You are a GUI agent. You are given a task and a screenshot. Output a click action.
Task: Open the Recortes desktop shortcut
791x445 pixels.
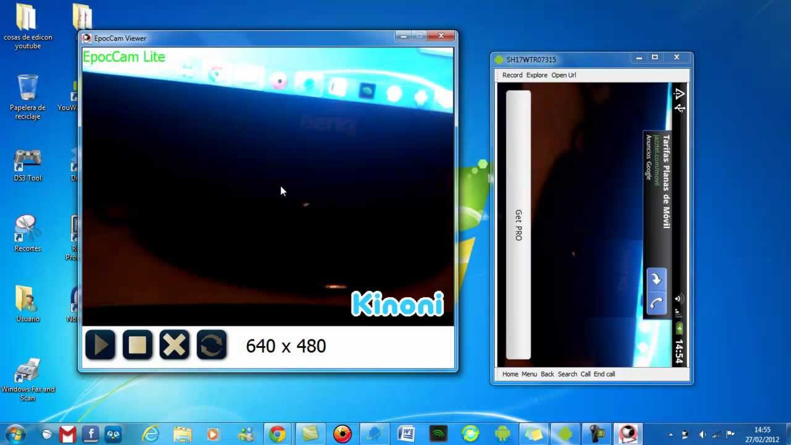tap(28, 234)
